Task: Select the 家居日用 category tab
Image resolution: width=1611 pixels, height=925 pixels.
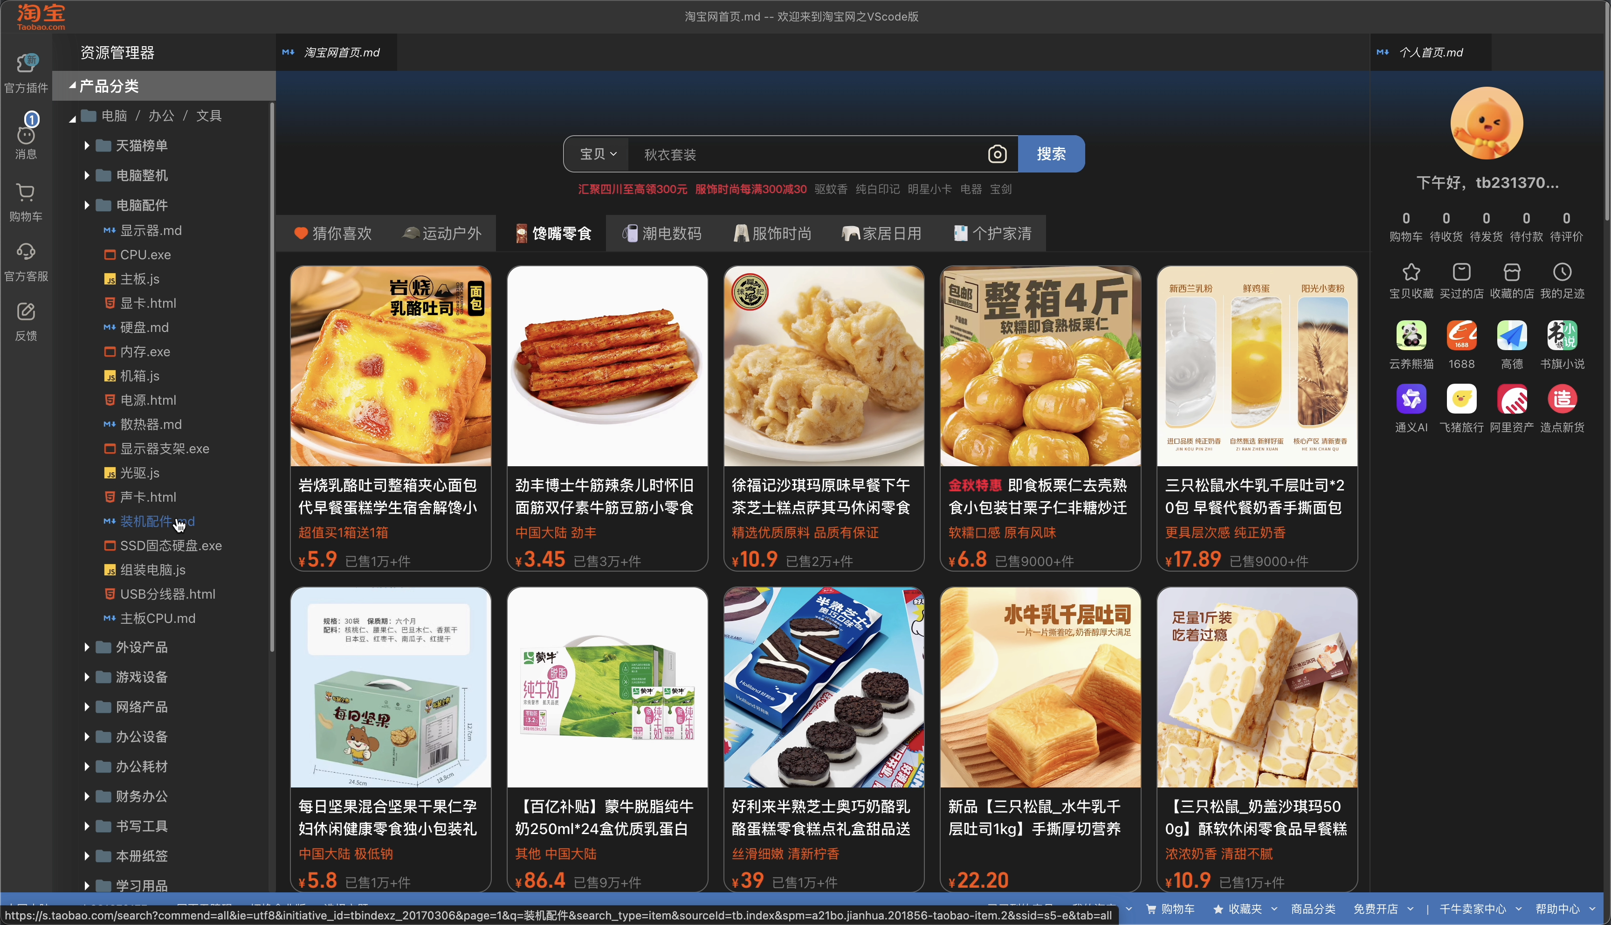Action: (x=881, y=233)
